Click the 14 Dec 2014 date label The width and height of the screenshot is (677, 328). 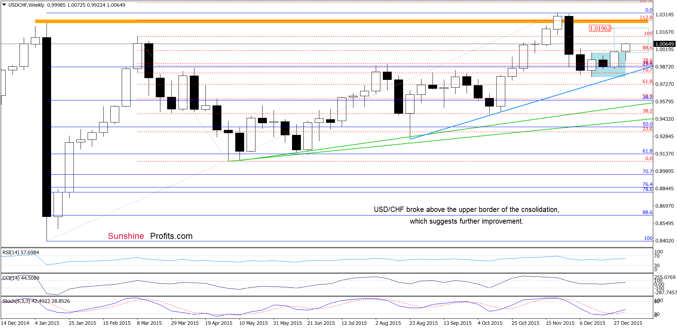(x=15, y=323)
